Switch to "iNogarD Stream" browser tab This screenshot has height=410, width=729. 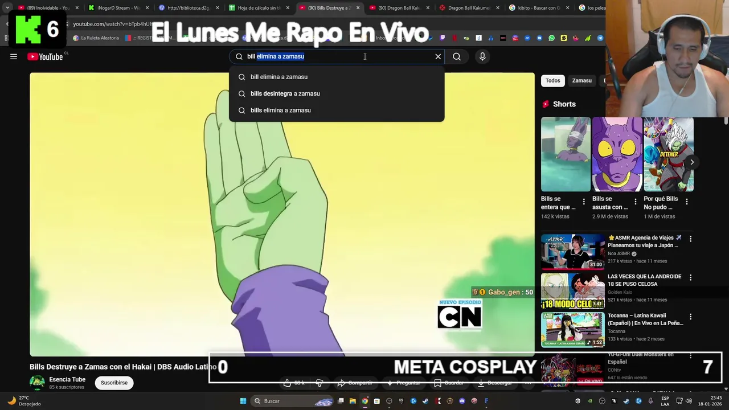(118, 8)
